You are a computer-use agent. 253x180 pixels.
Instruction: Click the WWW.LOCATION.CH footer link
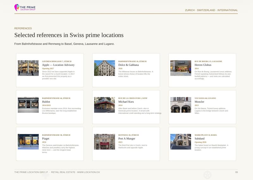[89, 172]
